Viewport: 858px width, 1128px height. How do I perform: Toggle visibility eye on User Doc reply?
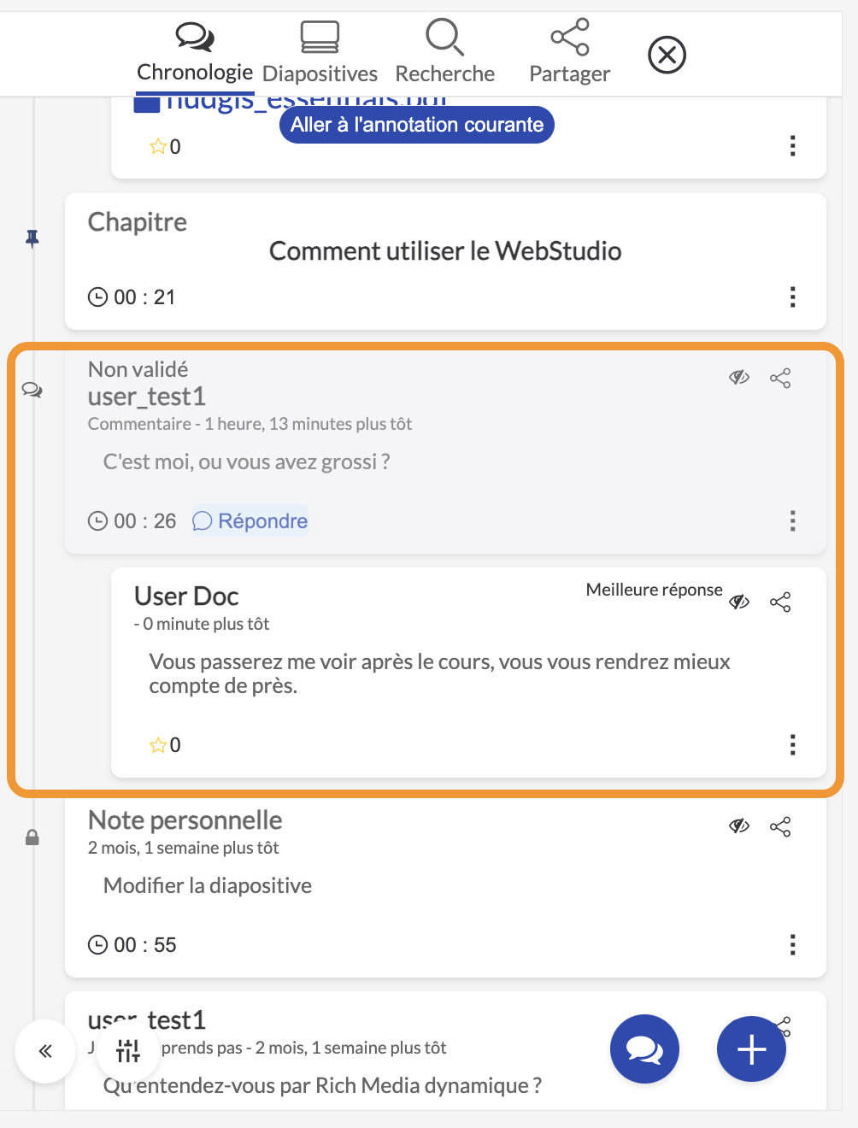[x=739, y=602]
